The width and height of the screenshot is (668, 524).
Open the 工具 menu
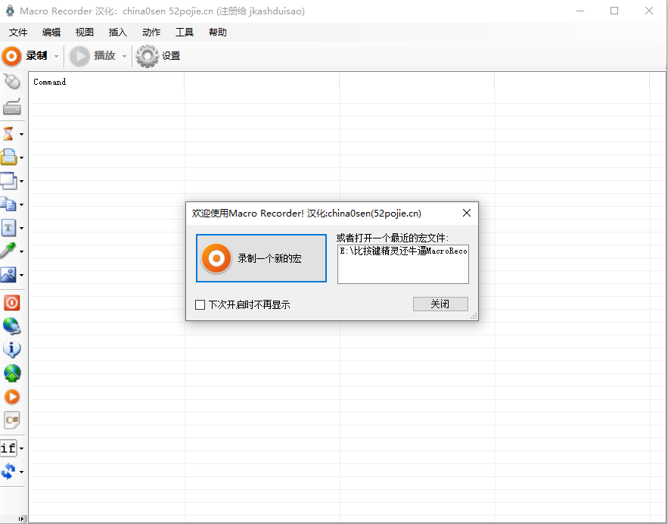coord(185,33)
